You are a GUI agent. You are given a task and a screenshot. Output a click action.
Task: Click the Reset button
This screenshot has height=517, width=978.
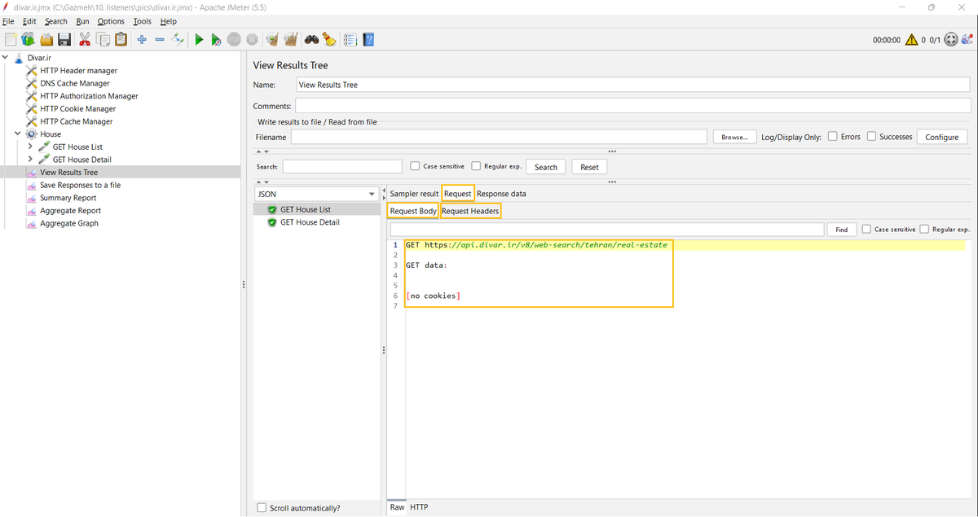tap(590, 167)
